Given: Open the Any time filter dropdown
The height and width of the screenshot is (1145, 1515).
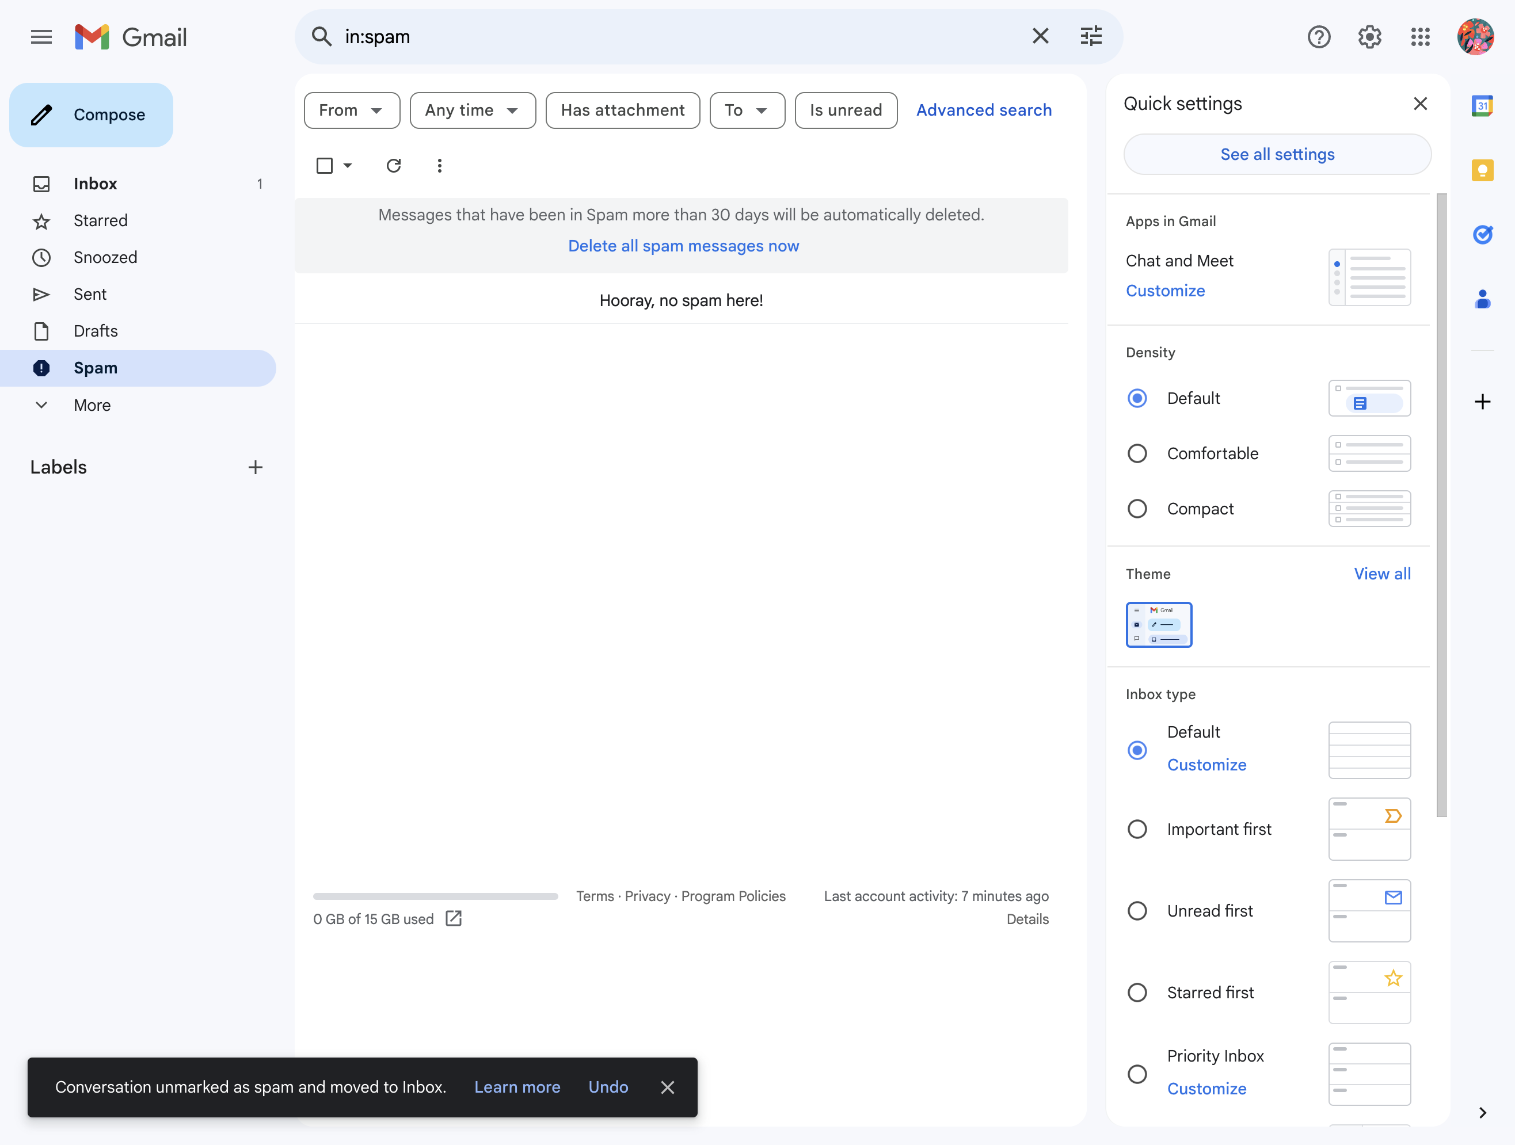Looking at the screenshot, I should click(473, 110).
